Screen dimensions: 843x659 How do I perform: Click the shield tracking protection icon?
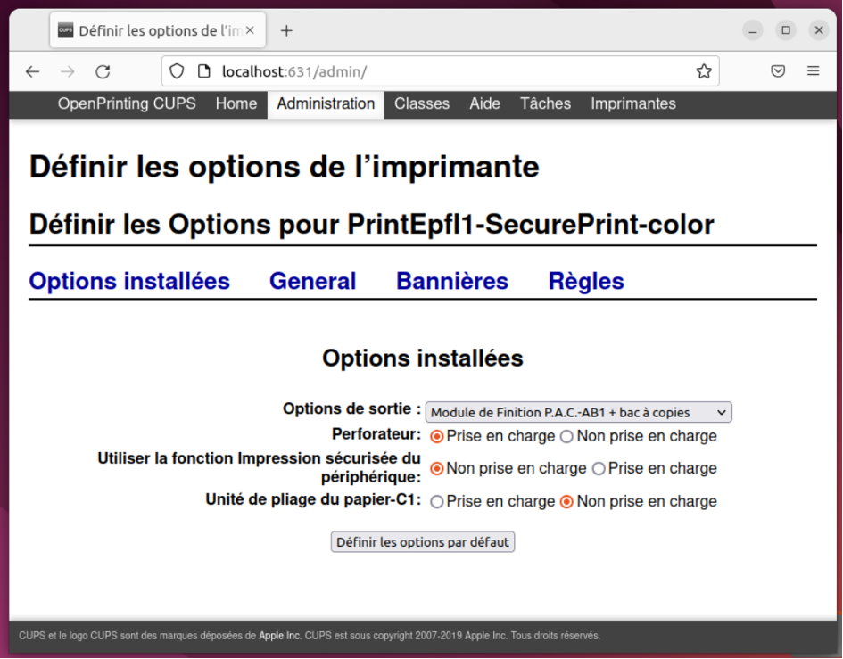(177, 71)
